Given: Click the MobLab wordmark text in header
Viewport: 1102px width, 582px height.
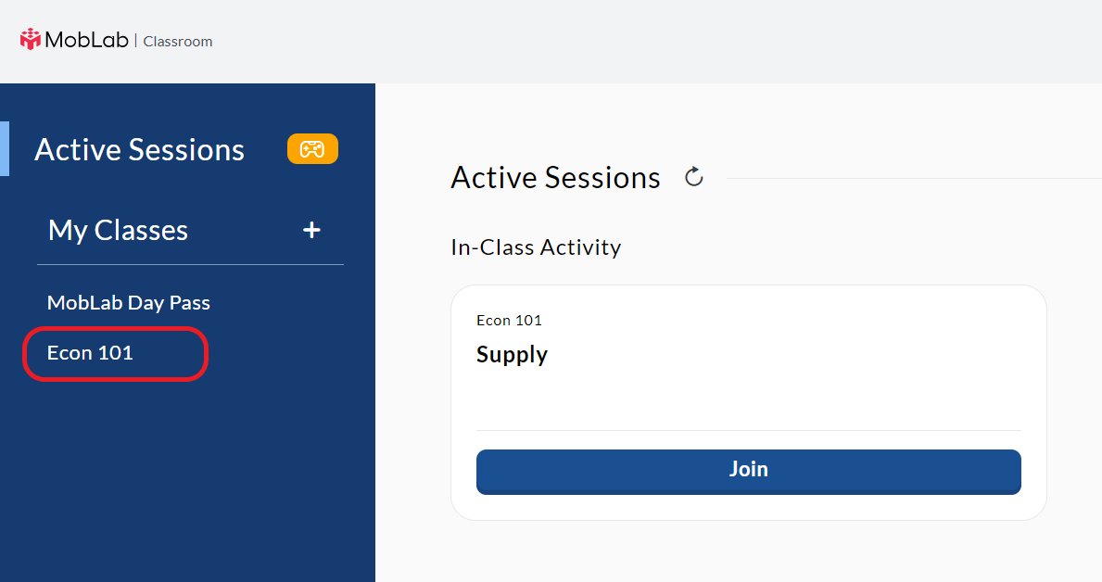Looking at the screenshot, I should click(x=86, y=40).
